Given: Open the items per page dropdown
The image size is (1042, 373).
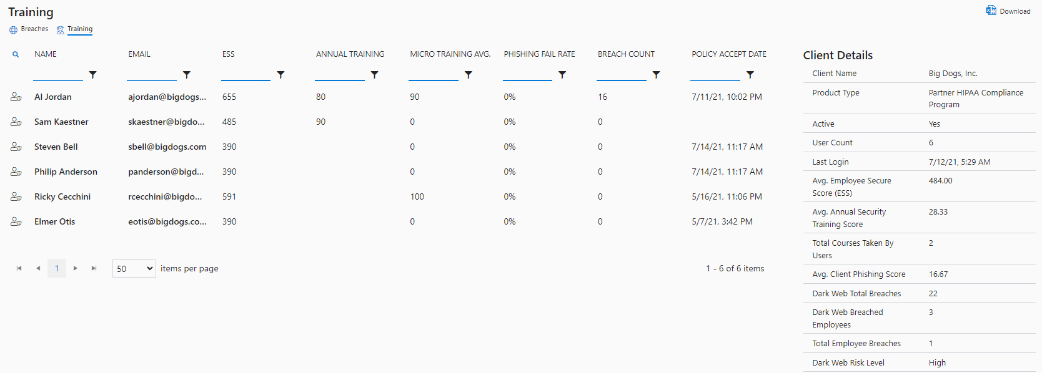Looking at the screenshot, I should pos(134,269).
